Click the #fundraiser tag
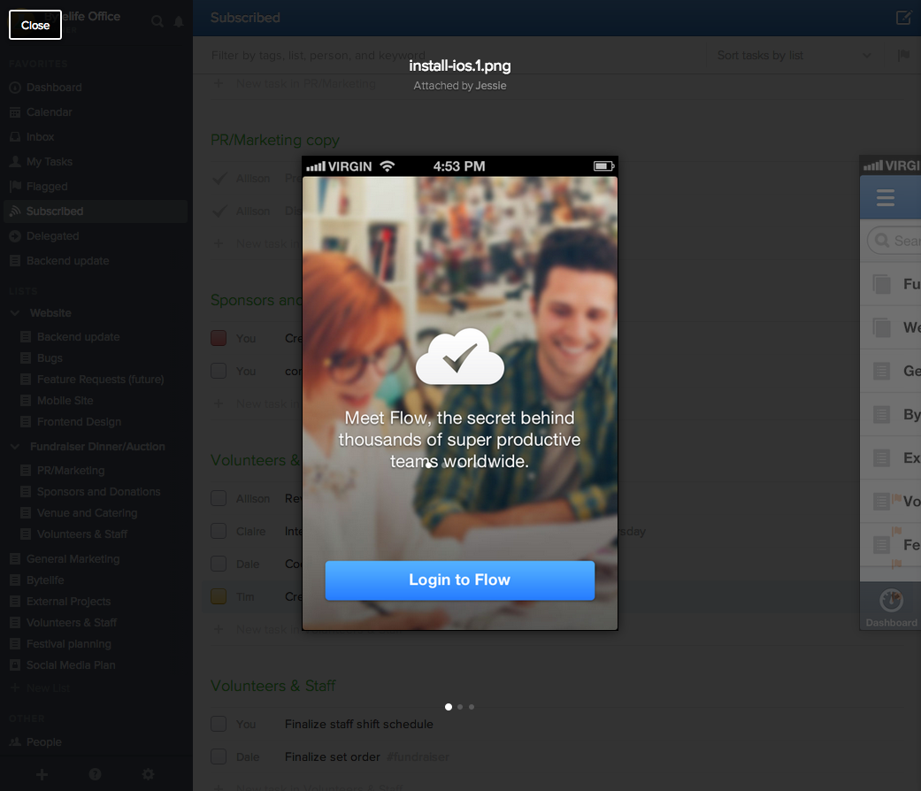This screenshot has width=921, height=791. click(x=418, y=757)
